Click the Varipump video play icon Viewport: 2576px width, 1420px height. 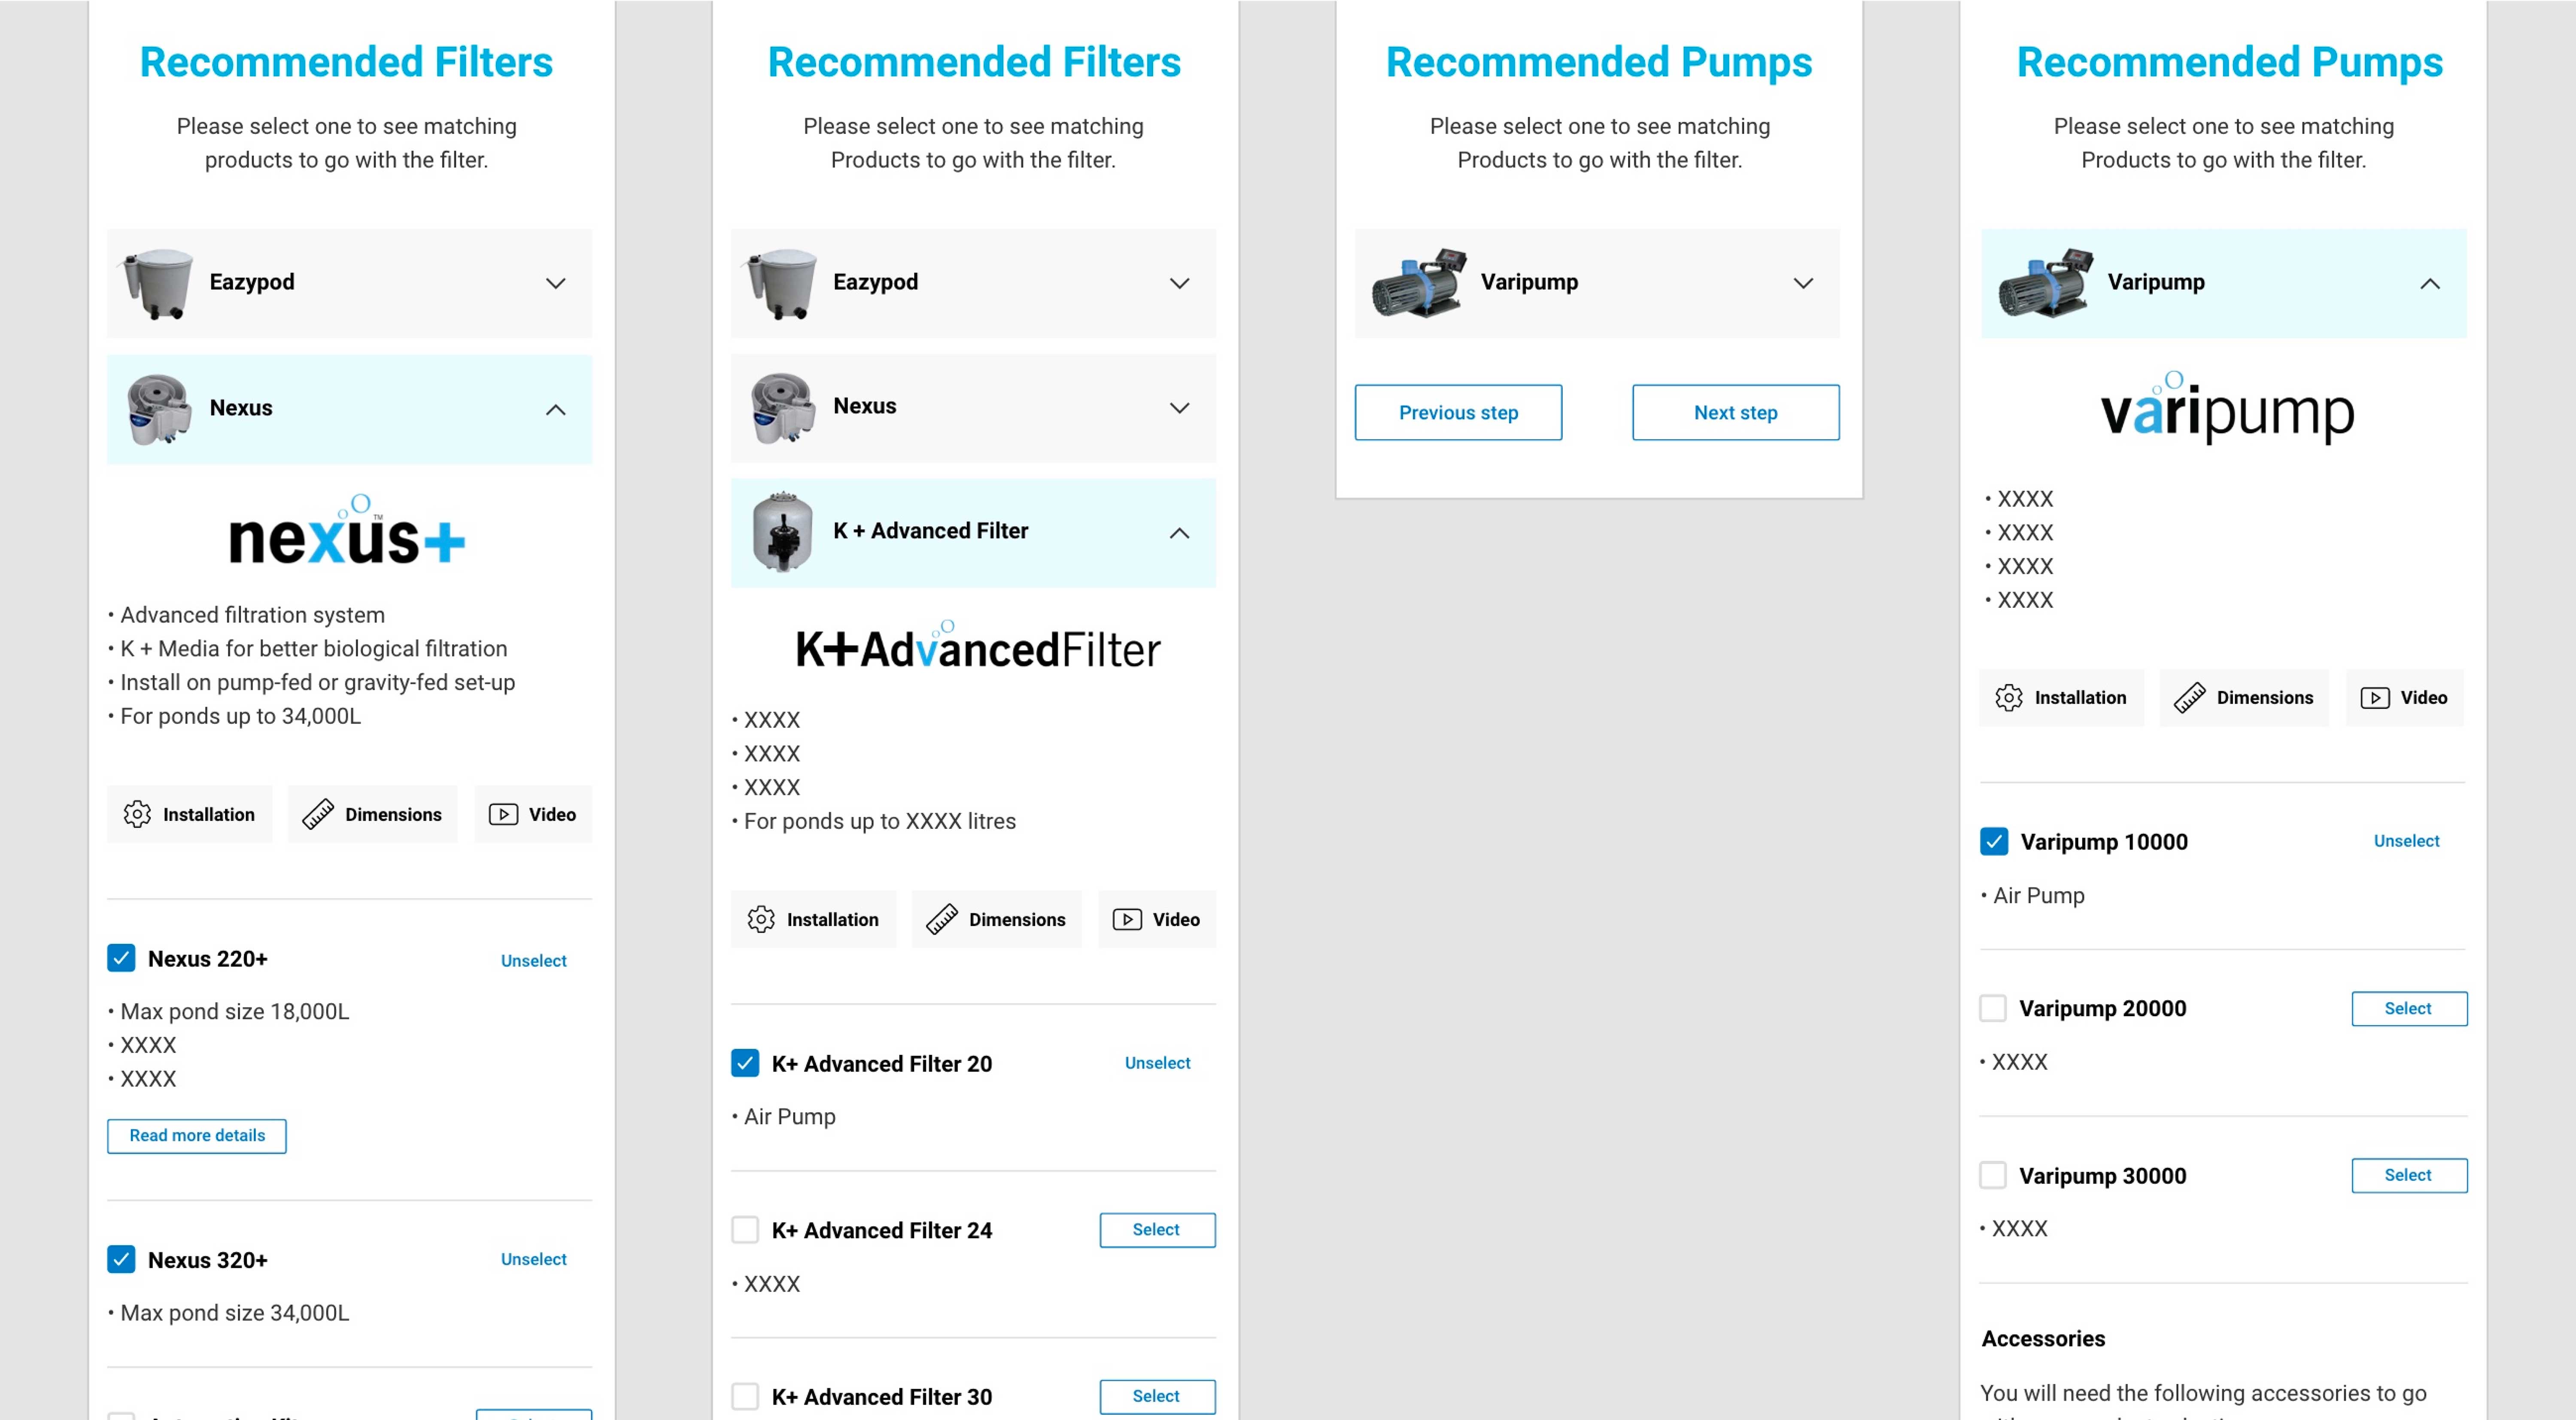pyautogui.click(x=2375, y=697)
